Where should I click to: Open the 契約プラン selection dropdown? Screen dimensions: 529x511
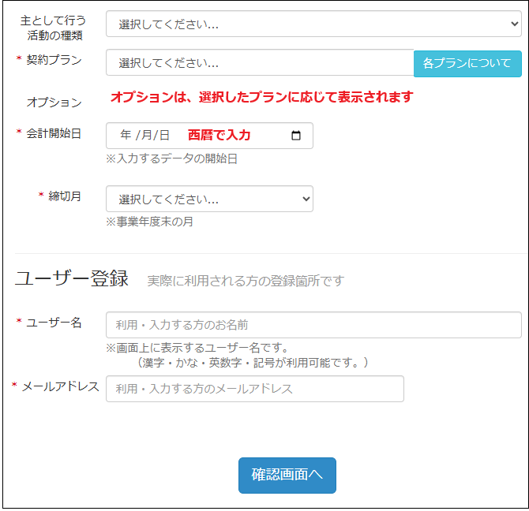[260, 63]
